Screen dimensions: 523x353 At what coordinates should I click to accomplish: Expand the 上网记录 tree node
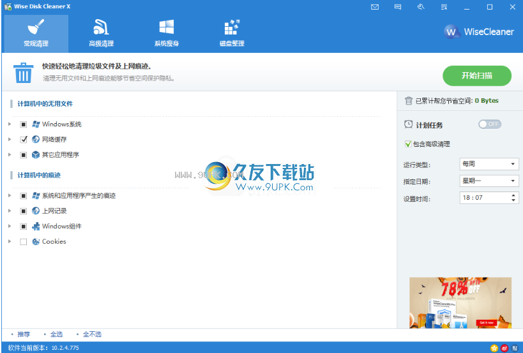pyautogui.click(x=10, y=211)
